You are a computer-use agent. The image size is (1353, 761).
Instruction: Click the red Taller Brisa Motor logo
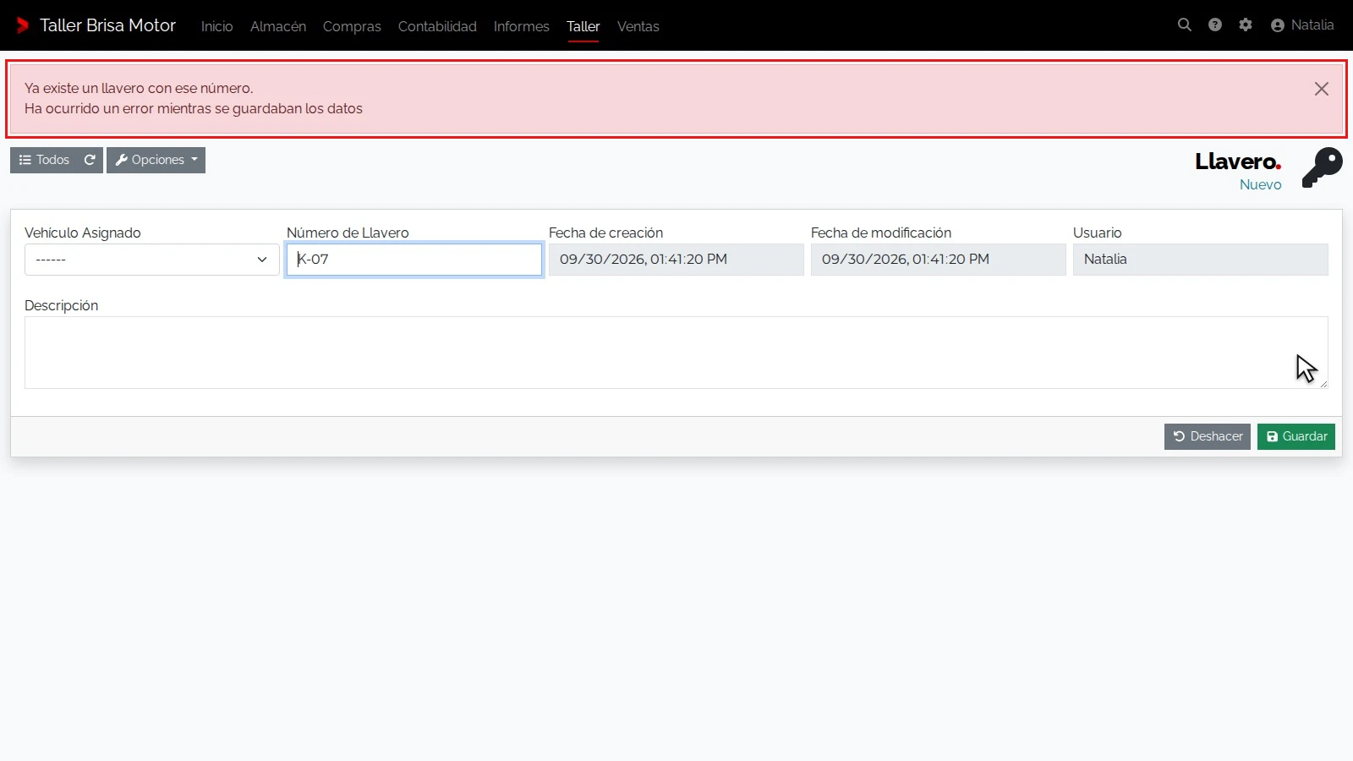(23, 25)
